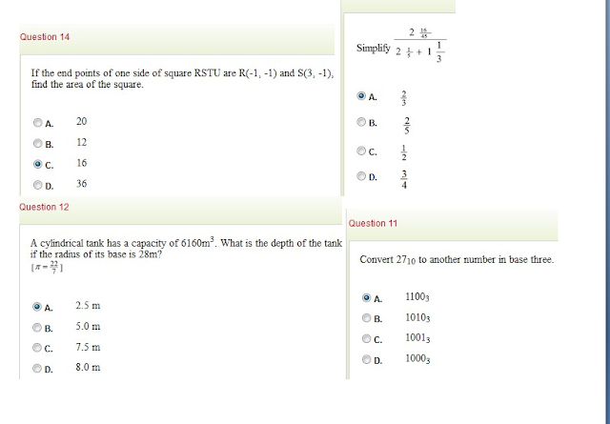Screen dimensions: 610x424
Task: Click the cylindrical tank question text
Action: (186, 249)
